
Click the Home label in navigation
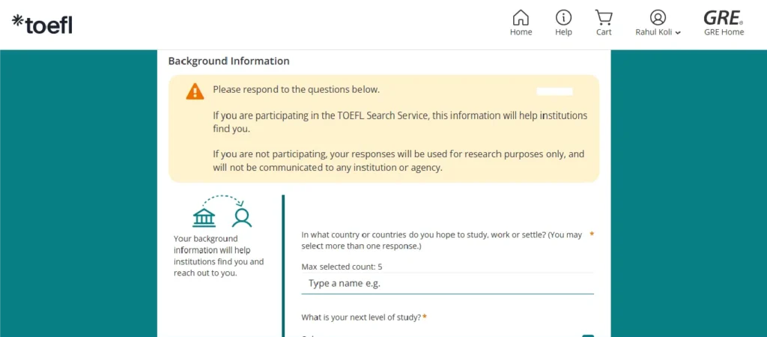click(x=521, y=32)
